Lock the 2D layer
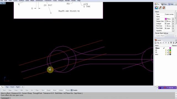Screen dimensions: 177x99 click(x=168, y=50)
